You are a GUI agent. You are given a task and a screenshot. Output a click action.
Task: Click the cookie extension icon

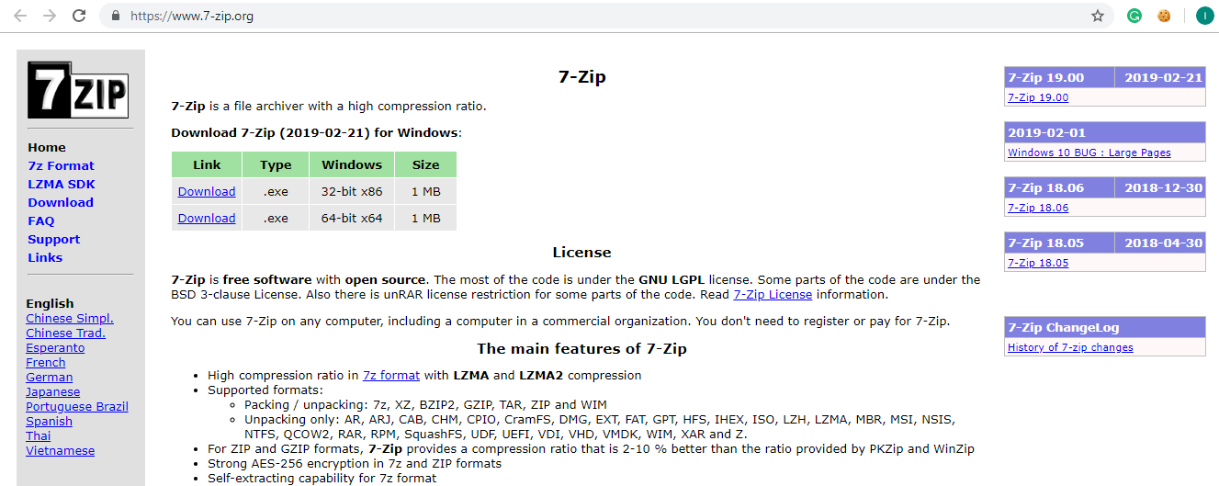[x=1164, y=16]
